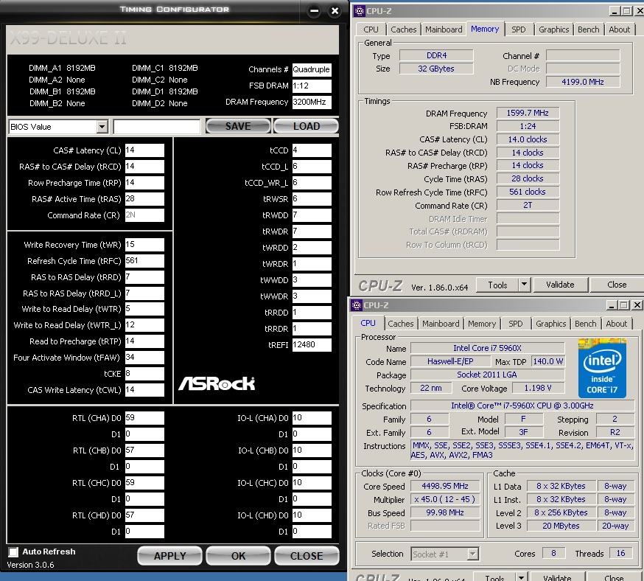The height and width of the screenshot is (581, 644).
Task: Open Graphics tab in top CPU-Z window
Action: (553, 29)
